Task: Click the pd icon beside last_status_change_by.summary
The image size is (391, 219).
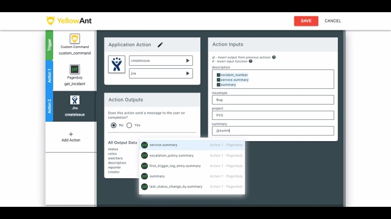Action: (x=144, y=187)
